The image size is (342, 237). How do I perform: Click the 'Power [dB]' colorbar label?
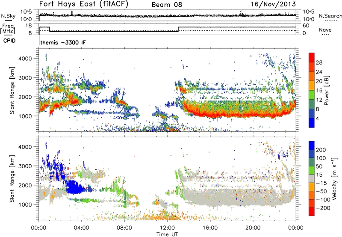point(326,90)
